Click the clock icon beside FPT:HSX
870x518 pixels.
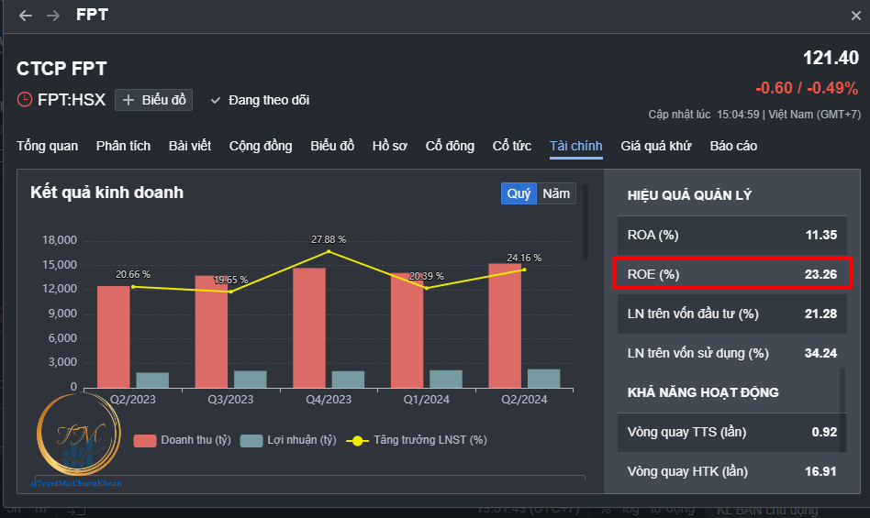25,100
